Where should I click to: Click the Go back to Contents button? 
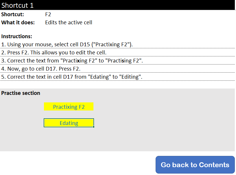195,165
